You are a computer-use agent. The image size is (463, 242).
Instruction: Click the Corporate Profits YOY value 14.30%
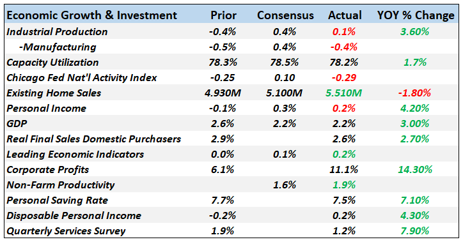(415, 170)
